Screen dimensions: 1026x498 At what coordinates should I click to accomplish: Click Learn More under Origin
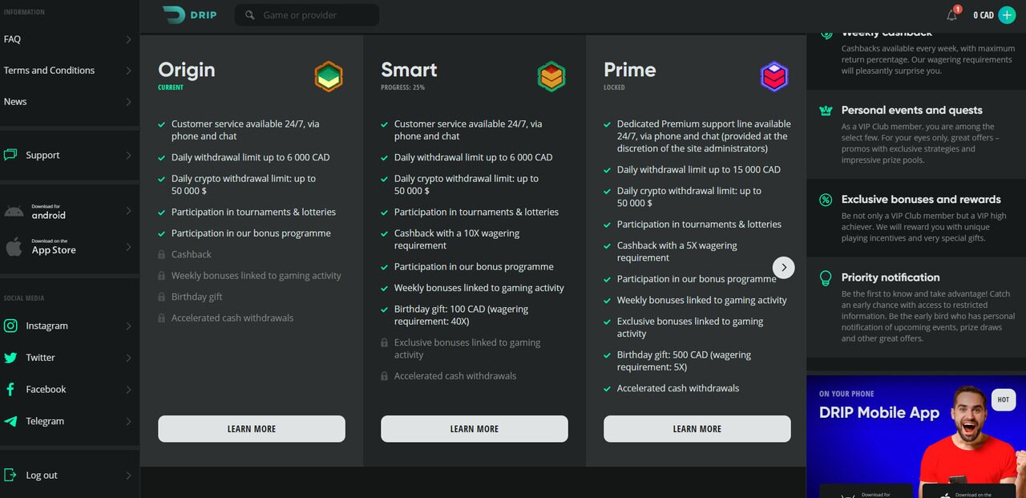252,429
